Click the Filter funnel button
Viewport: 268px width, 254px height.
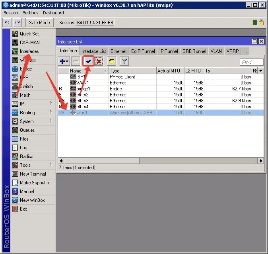124,61
